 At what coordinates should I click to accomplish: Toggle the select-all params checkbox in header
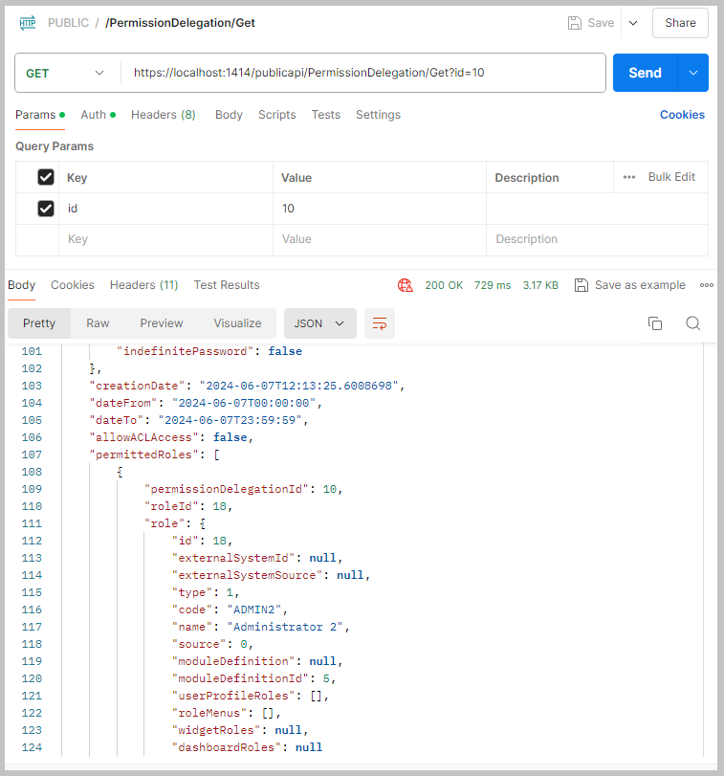pyautogui.click(x=46, y=177)
